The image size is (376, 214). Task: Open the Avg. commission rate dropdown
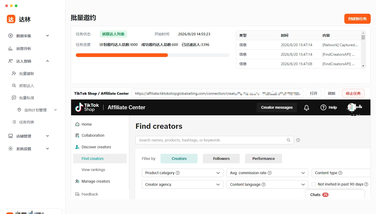(x=267, y=173)
